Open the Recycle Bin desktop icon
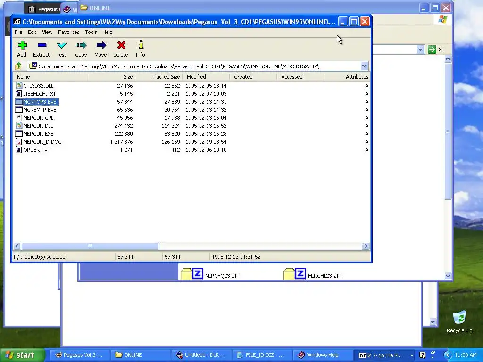483x362 pixels. 459,318
